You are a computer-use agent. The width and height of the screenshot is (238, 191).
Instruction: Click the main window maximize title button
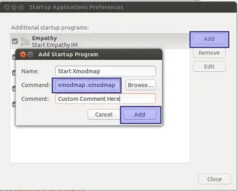[x=21, y=7]
